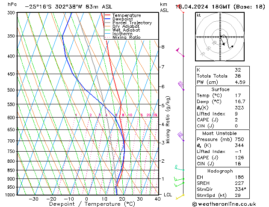Click the mixing ratio label 10
The width and height of the screenshot is (269, 207).
[x=130, y=115]
